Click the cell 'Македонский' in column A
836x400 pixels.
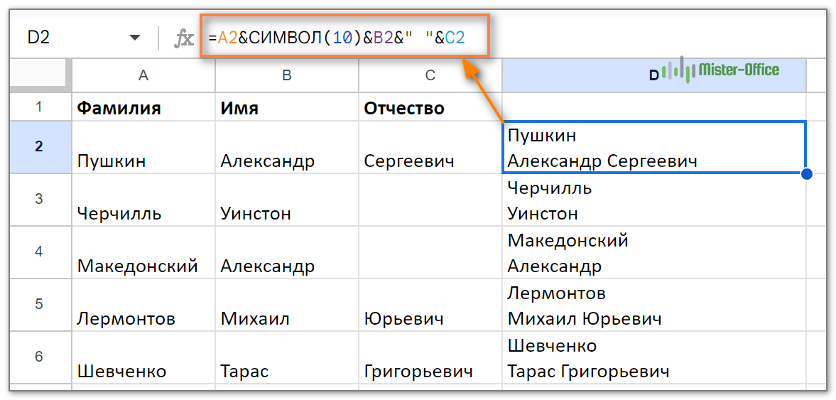[x=143, y=252]
